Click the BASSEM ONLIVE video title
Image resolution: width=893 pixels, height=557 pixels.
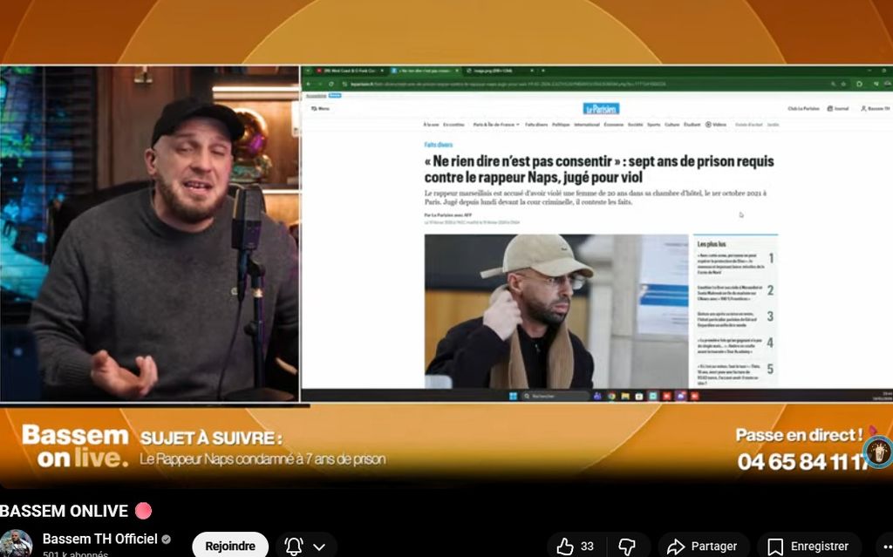tap(64, 511)
